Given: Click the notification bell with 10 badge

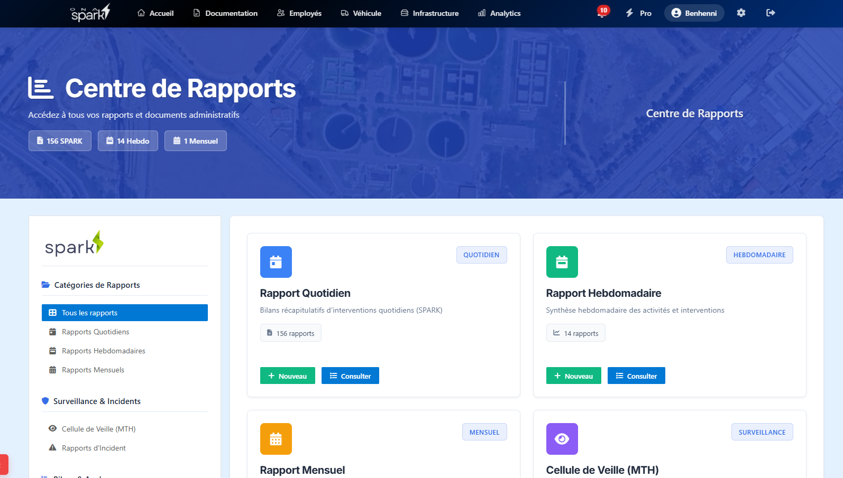Looking at the screenshot, I should pos(602,13).
